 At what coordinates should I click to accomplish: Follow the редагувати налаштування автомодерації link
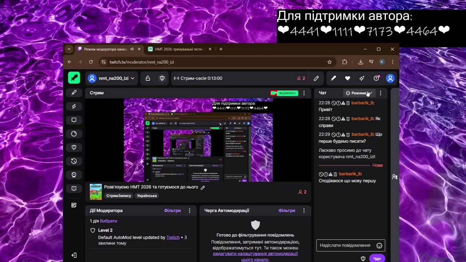point(255,257)
